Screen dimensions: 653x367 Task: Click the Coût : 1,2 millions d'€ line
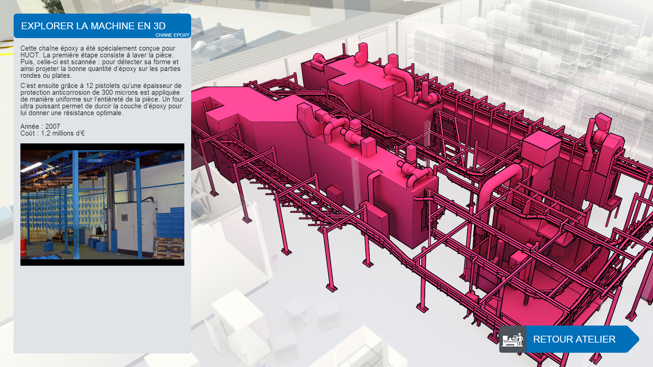coord(52,133)
